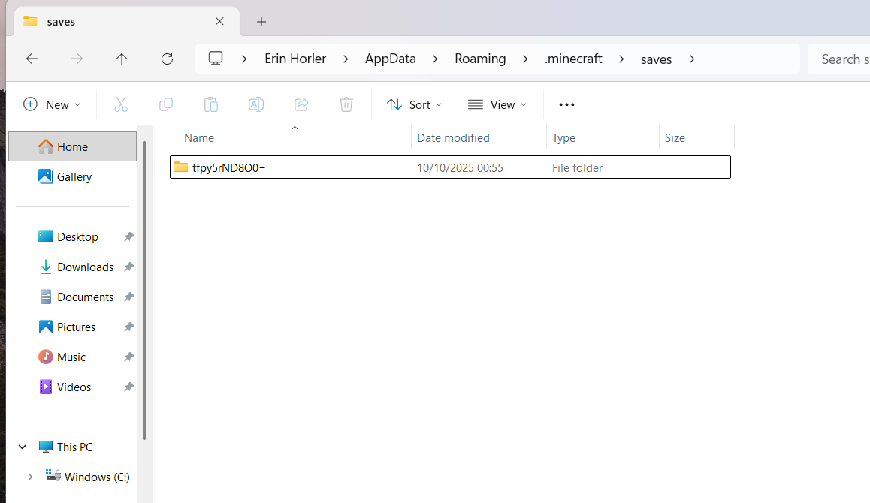Click the Share icon in toolbar

pos(301,104)
